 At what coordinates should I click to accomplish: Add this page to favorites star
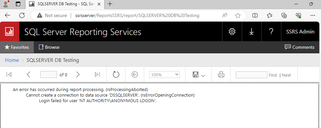238,15
